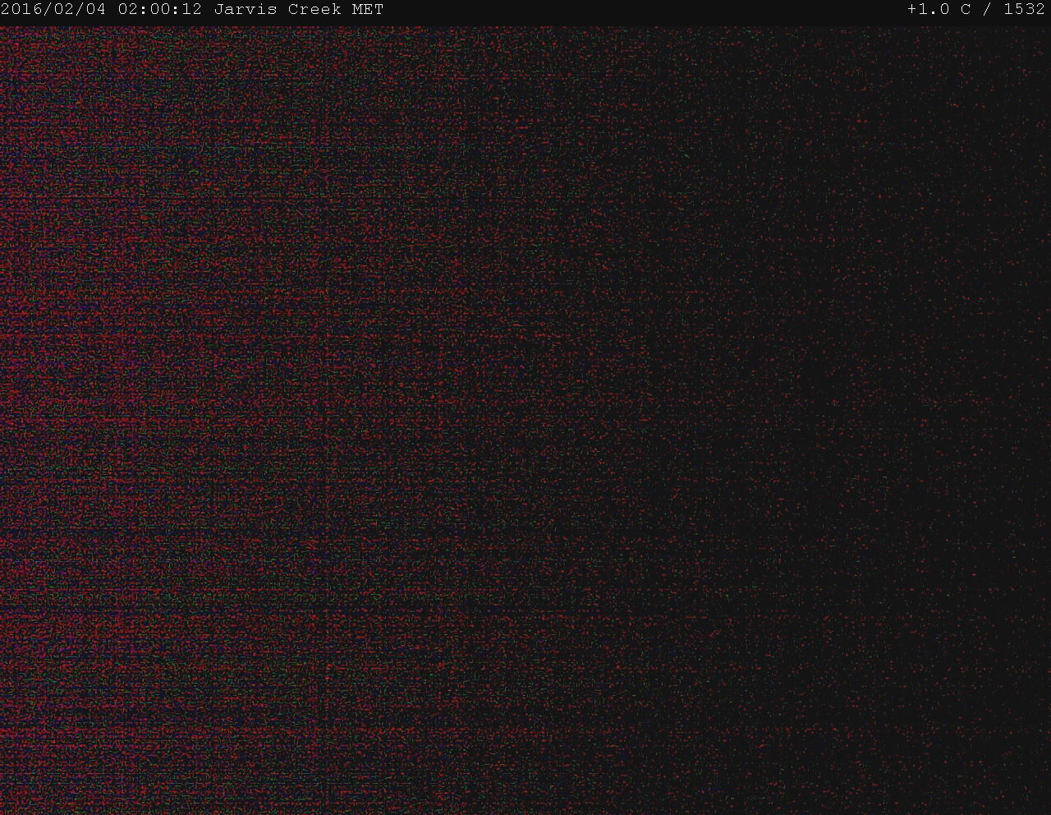This screenshot has width=1051, height=815.
Task: Click the bottom-left corner of the image
Action: 7,807
